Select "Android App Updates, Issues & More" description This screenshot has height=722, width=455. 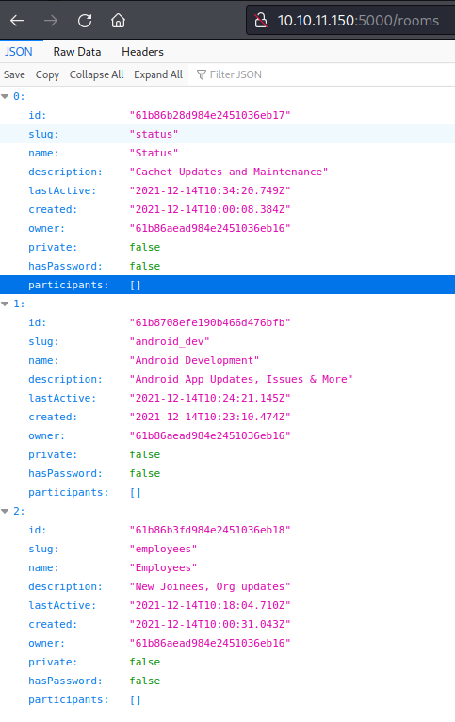pos(241,380)
